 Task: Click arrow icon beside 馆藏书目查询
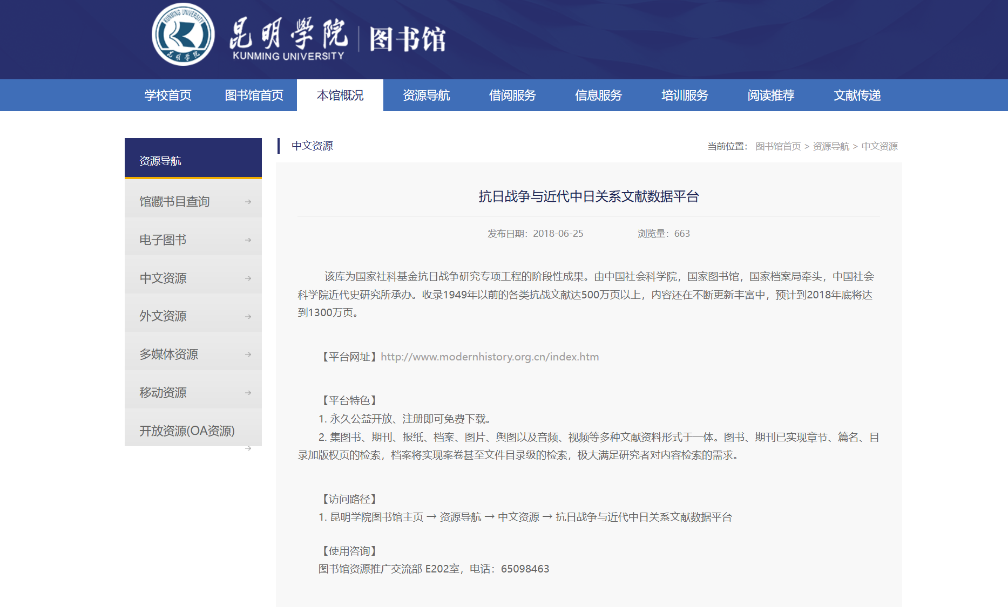[x=248, y=202]
